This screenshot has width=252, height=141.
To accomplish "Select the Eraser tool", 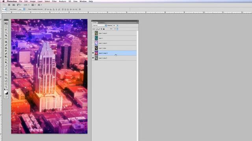I will click(6, 54).
